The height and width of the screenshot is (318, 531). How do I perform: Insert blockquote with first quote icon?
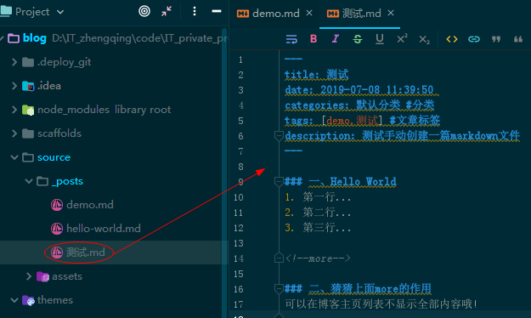496,39
